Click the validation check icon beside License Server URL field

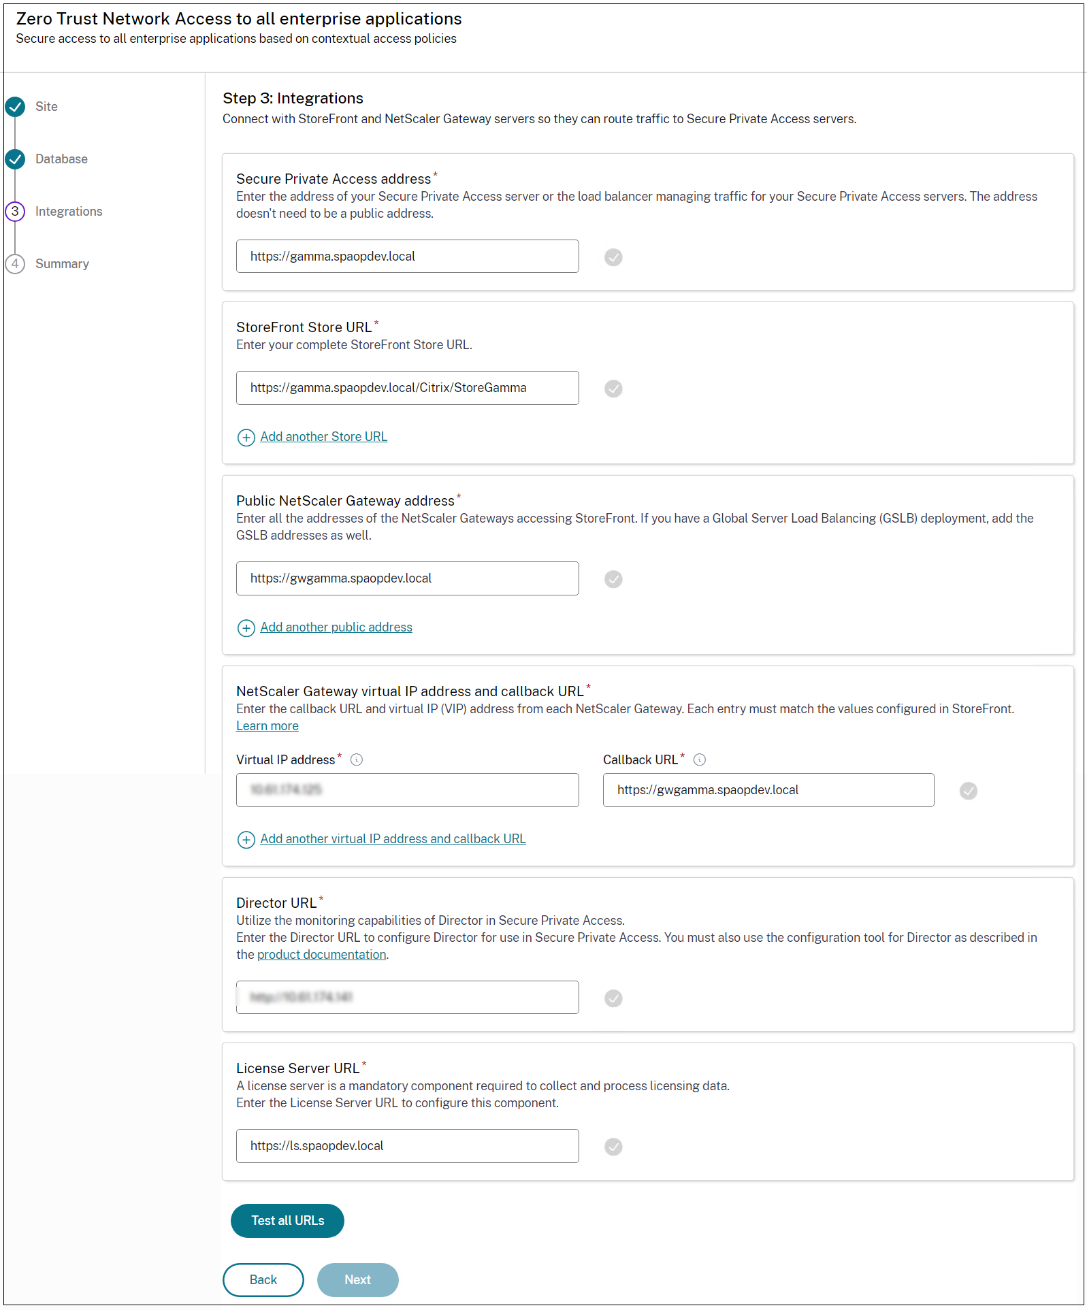(613, 1147)
